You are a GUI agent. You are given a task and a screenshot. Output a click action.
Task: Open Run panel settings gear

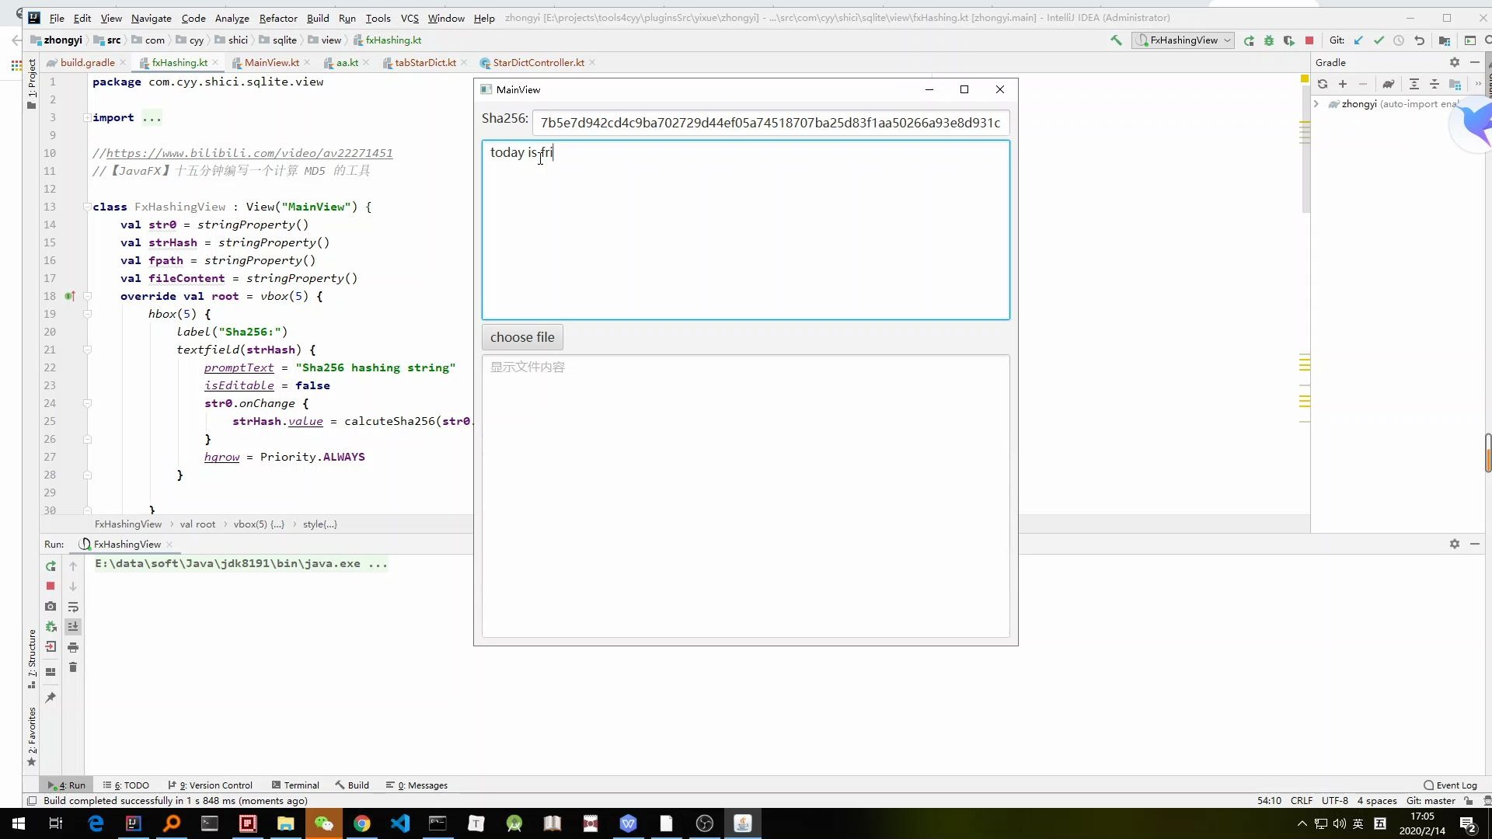pos(1455,544)
